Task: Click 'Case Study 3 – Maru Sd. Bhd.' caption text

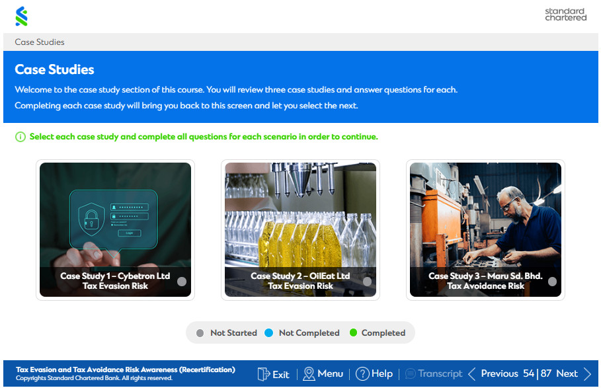Action: (485, 276)
